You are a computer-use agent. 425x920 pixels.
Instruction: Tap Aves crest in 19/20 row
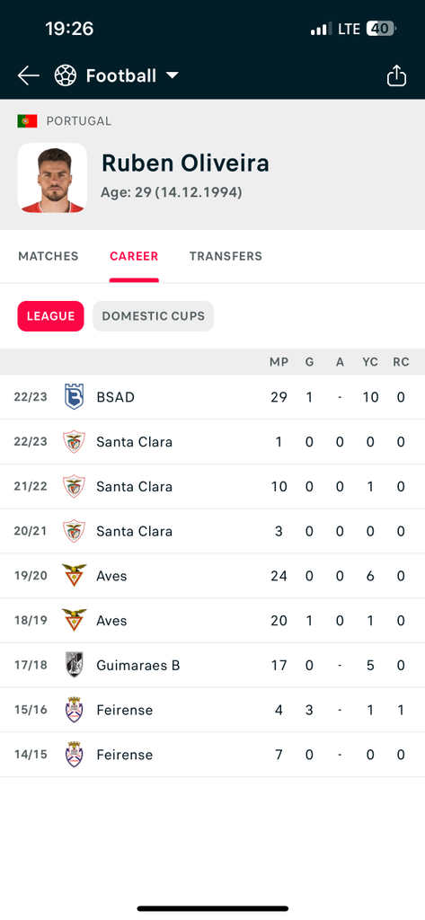tap(74, 576)
